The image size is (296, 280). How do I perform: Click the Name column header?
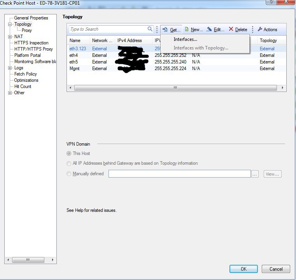[x=78, y=41]
